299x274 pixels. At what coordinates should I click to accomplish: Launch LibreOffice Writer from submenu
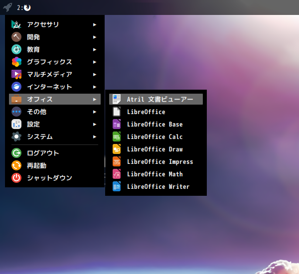click(x=156, y=186)
